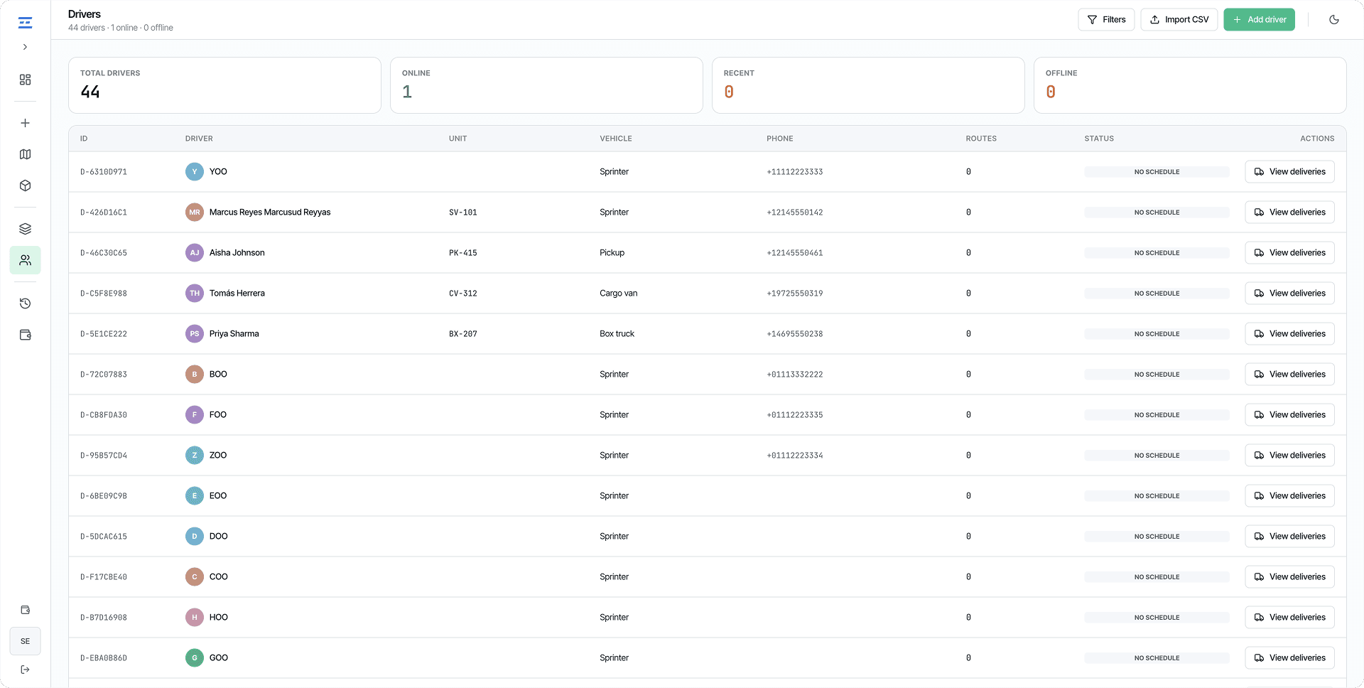View deliveries for driver FOO
The image size is (1364, 688).
click(x=1289, y=415)
